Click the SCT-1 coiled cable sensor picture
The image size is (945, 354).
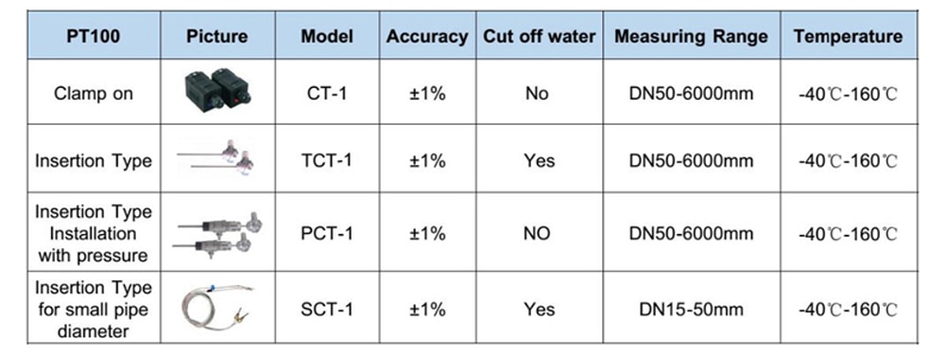pos(218,309)
